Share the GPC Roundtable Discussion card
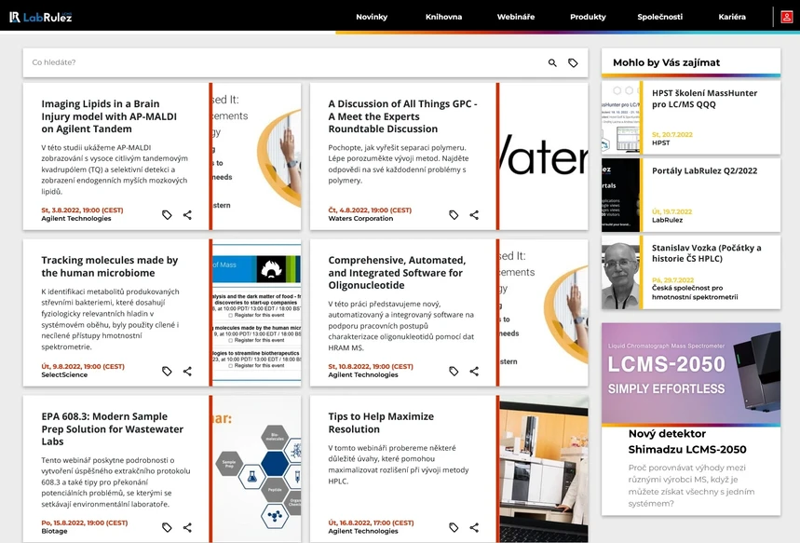Image resolution: width=800 pixels, height=543 pixels. (474, 215)
